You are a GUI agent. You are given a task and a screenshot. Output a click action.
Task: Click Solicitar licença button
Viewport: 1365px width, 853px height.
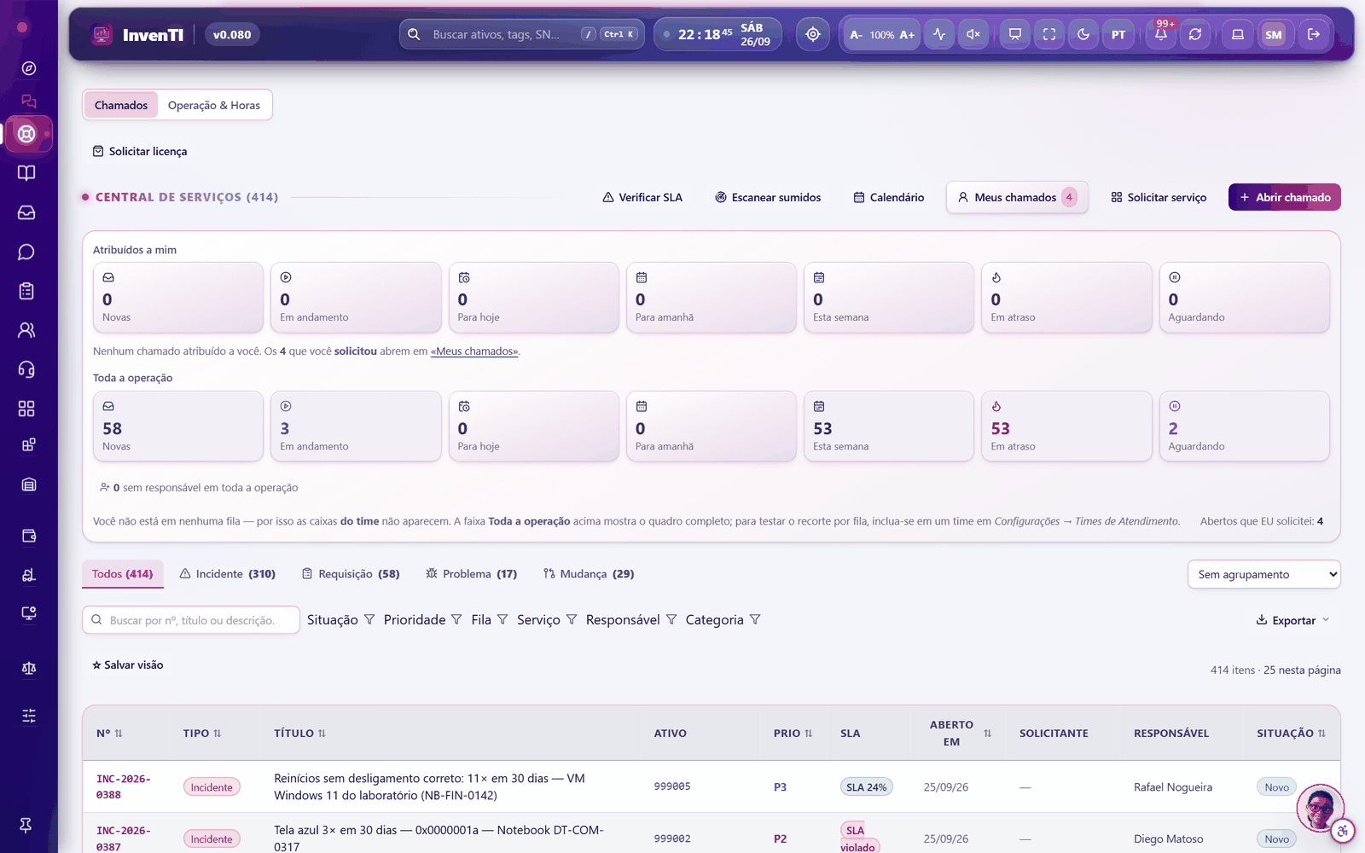coord(140,151)
